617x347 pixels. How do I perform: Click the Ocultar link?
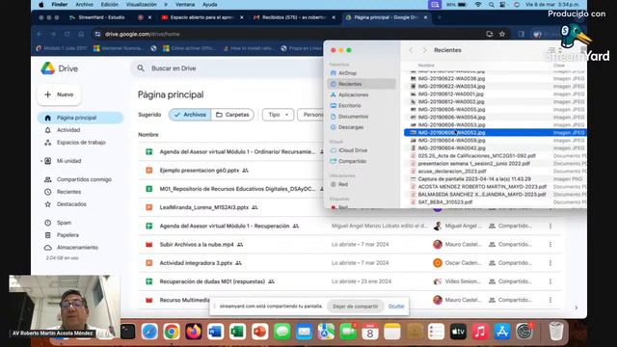click(396, 307)
